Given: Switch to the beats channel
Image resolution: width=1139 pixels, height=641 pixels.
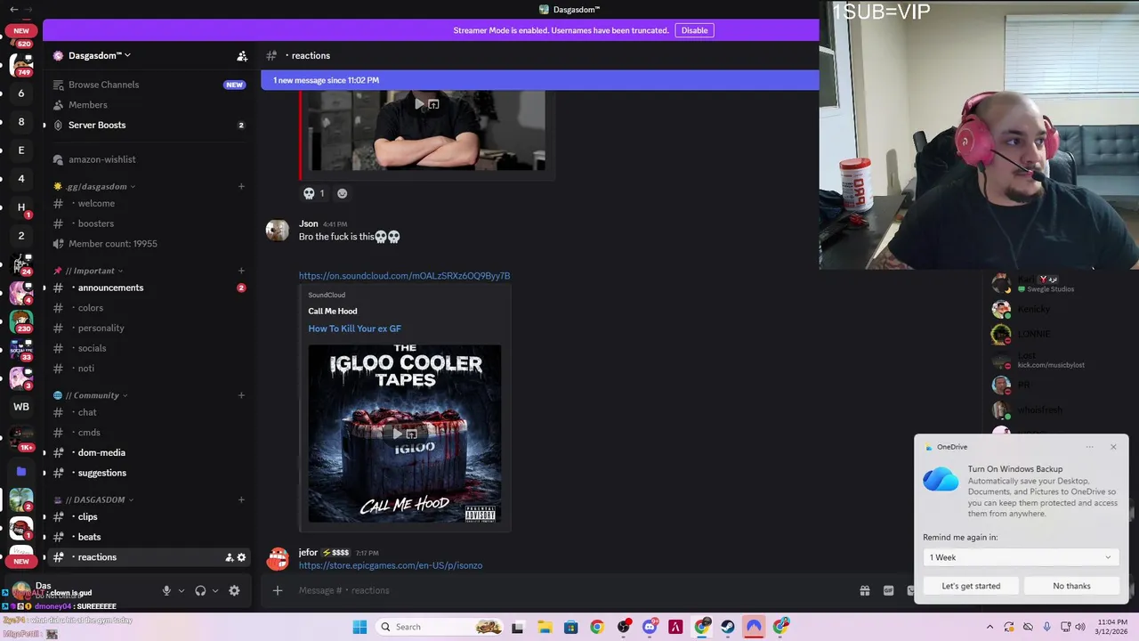Looking at the screenshot, I should click(148, 537).
